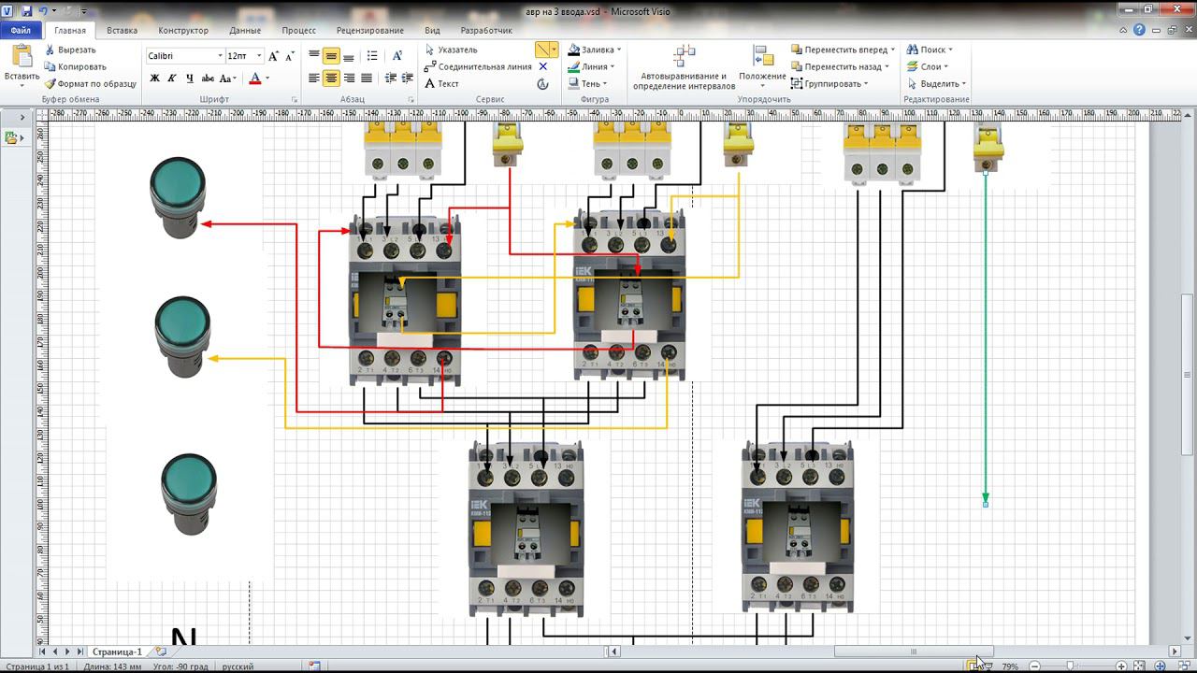Click the Автовыравнивание и определение интервалов icon
The width and height of the screenshot is (1197, 673).
point(685,56)
